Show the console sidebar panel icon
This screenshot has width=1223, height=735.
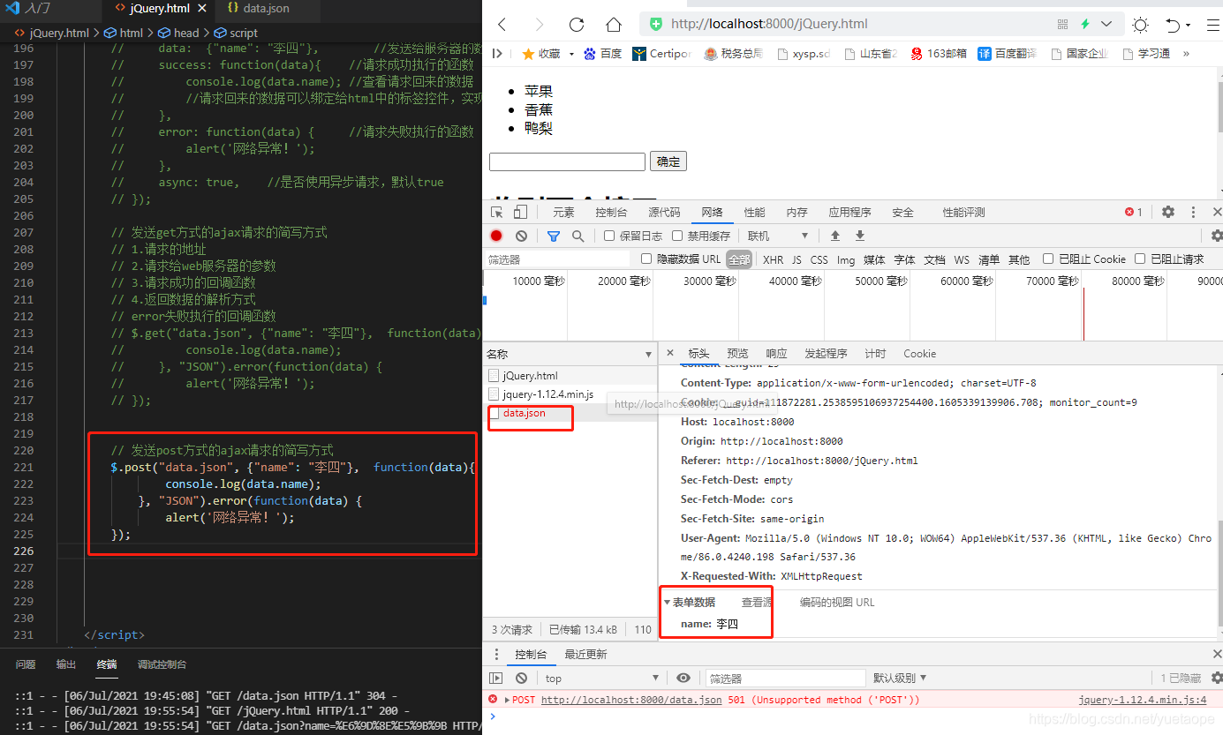pyautogui.click(x=496, y=678)
